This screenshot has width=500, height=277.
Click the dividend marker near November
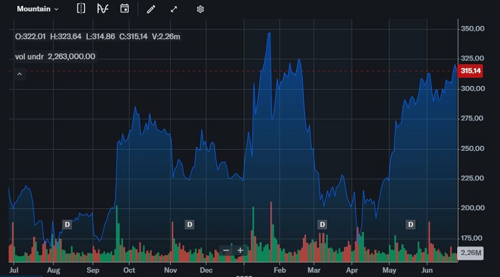pos(189,224)
